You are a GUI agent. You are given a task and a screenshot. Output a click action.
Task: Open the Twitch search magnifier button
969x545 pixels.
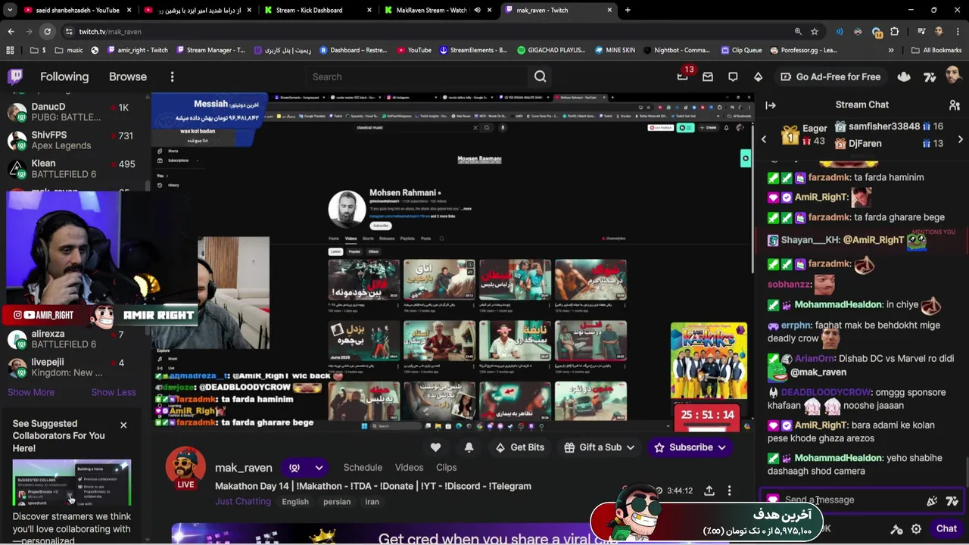pyautogui.click(x=540, y=76)
